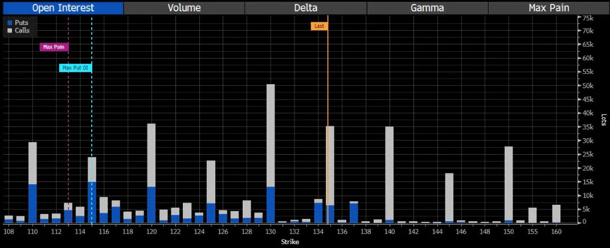Click the 35k y-axis label
Screen dimensions: 610x248
587,127
